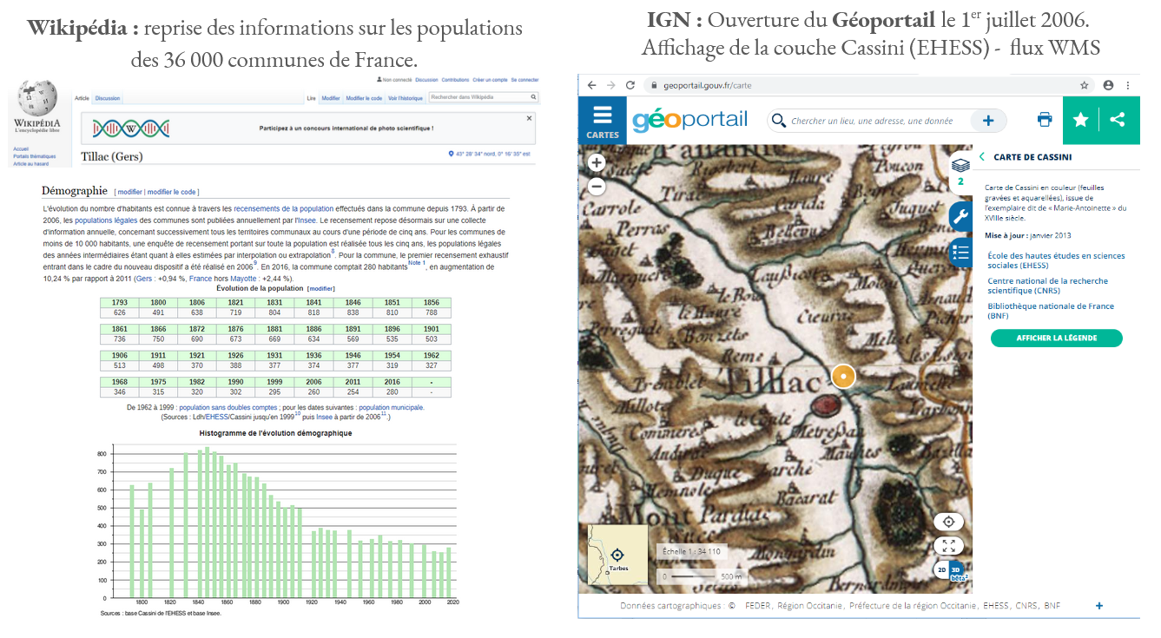Switch map to 2D mode
This screenshot has height=638, width=1161.
941,569
